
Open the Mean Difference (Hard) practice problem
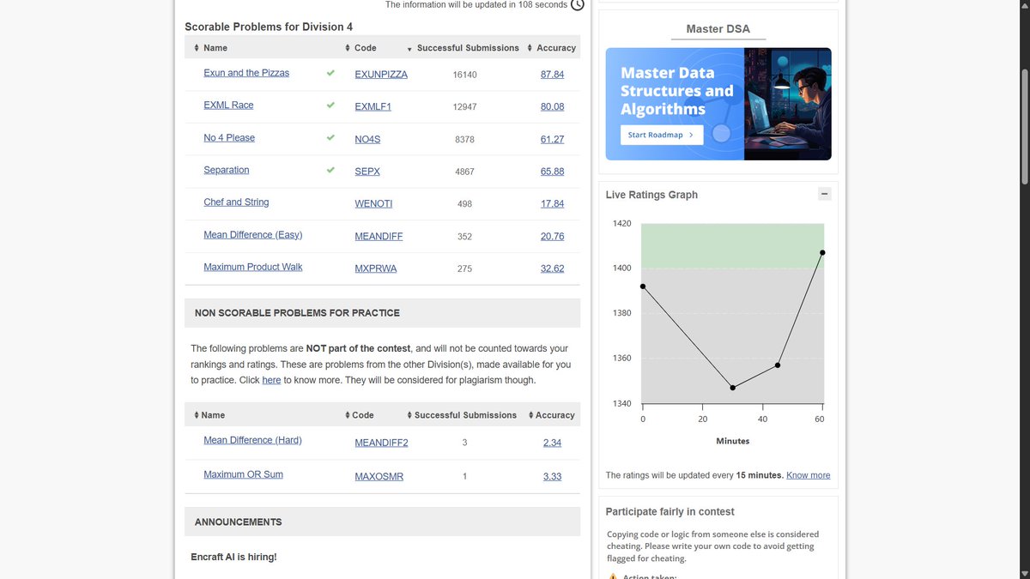[x=252, y=440]
